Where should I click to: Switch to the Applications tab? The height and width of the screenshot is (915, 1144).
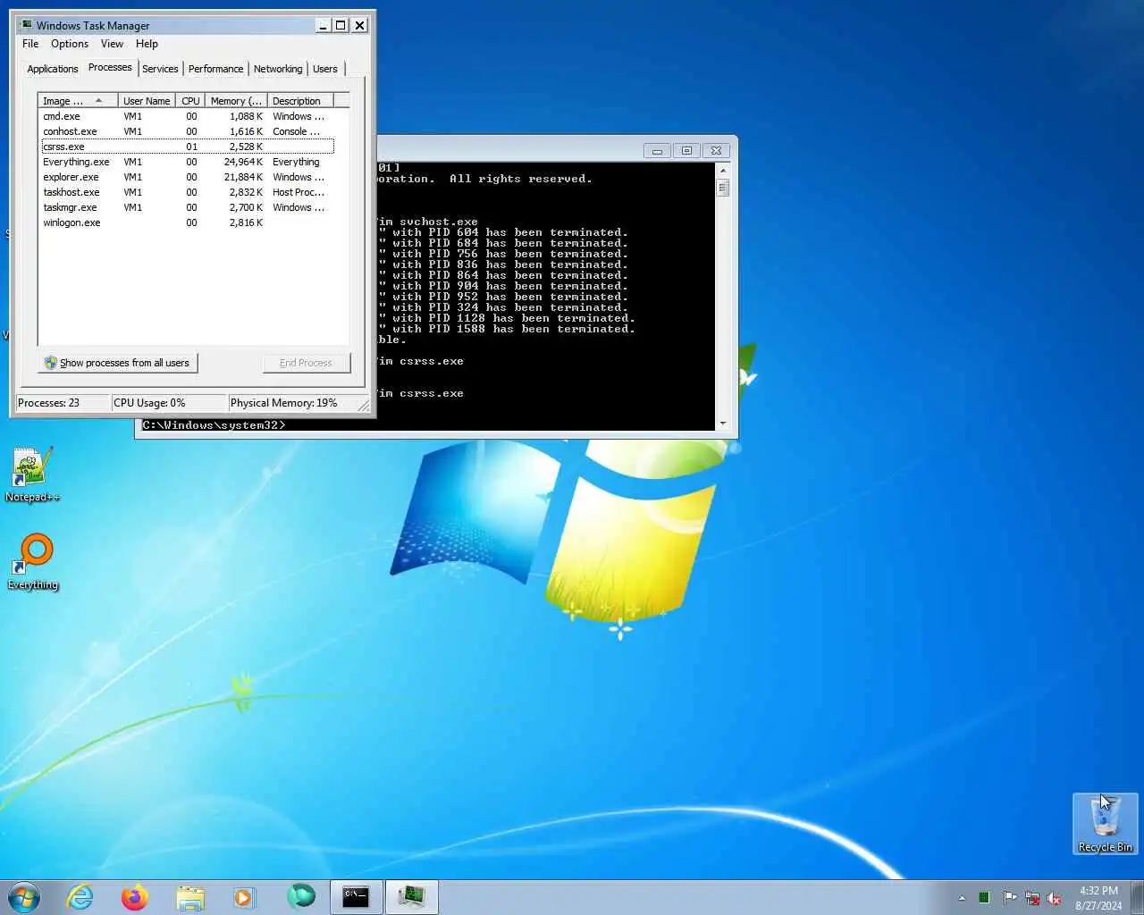[53, 69]
